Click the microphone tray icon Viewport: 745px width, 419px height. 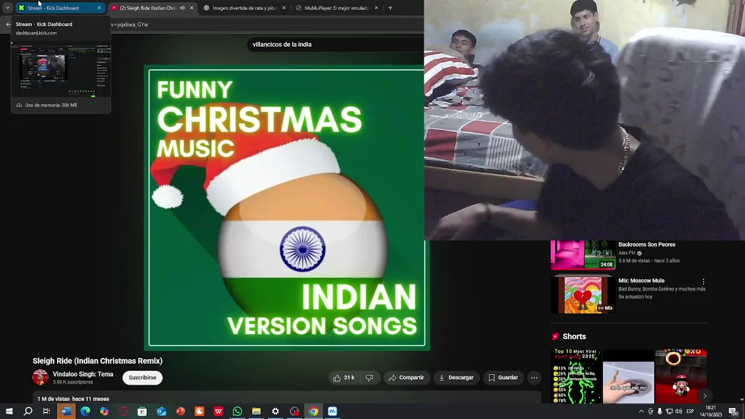(x=659, y=411)
